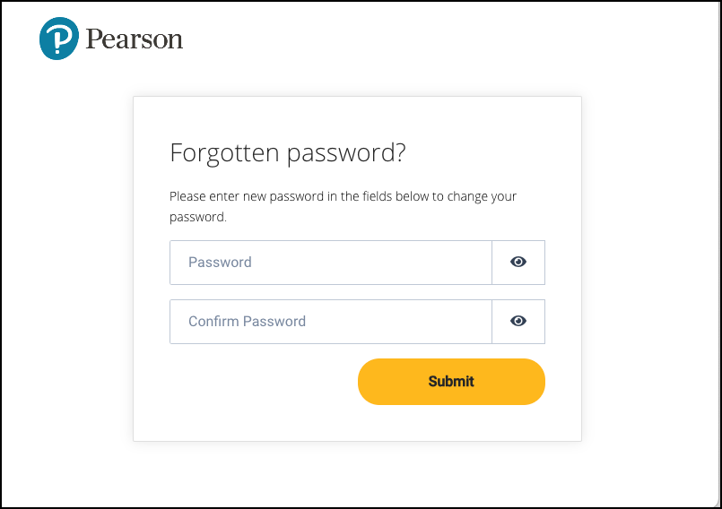The image size is (722, 509).
Task: Show the Password field contents via eye icon
Action: click(x=518, y=263)
